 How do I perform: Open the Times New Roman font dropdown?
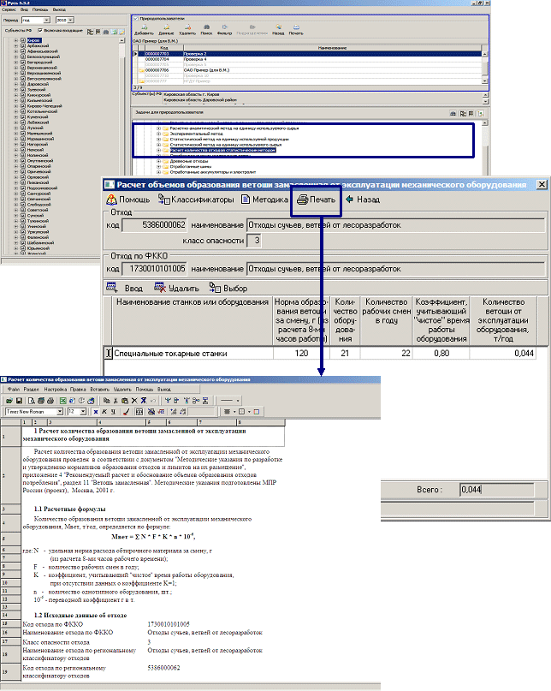60,412
